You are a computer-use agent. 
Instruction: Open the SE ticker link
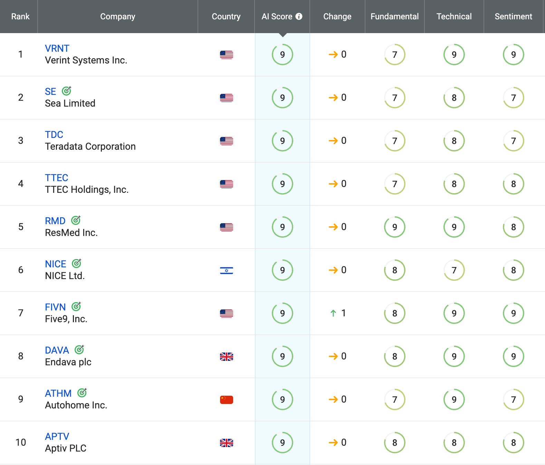pyautogui.click(x=50, y=91)
